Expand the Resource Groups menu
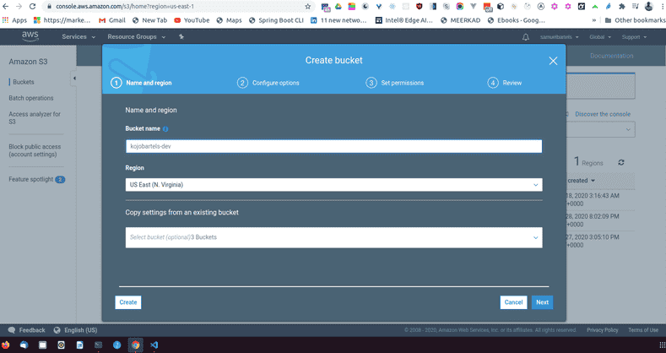This screenshot has width=666, height=353. [x=136, y=37]
